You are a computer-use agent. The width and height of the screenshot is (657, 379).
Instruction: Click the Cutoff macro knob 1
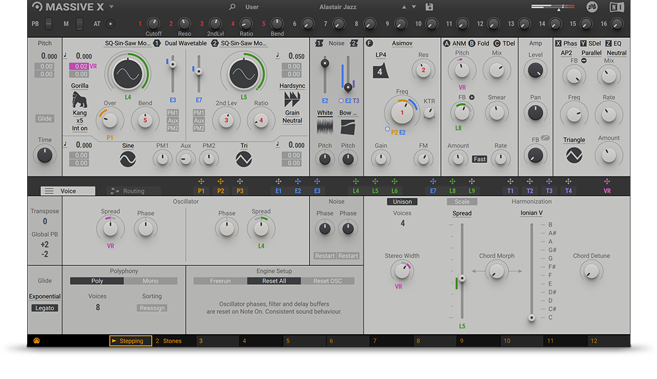coord(154,23)
